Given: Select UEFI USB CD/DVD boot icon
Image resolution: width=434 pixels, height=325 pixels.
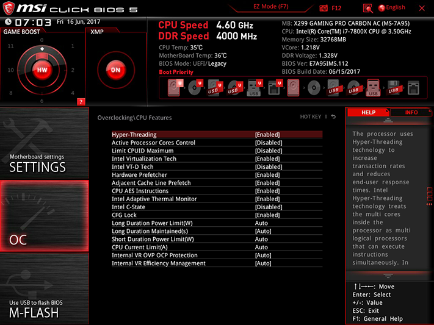Looking at the screenshot, I should click(235, 88).
